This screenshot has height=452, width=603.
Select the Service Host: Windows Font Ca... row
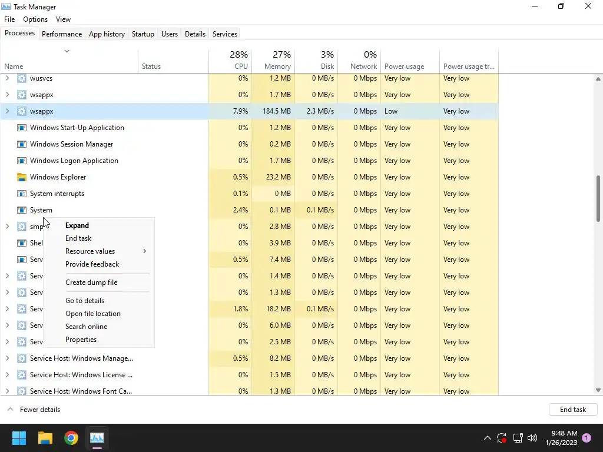pyautogui.click(x=249, y=390)
